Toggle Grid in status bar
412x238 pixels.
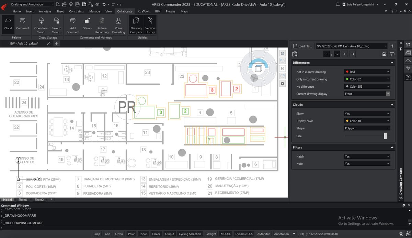click(x=107, y=234)
